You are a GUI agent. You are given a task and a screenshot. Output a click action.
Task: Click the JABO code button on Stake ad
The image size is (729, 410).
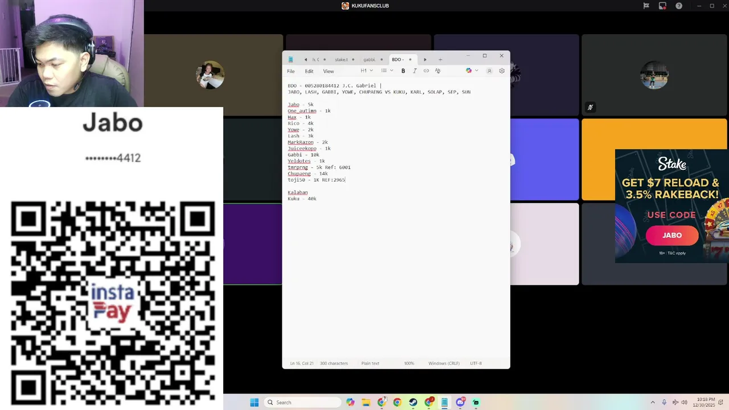(672, 235)
